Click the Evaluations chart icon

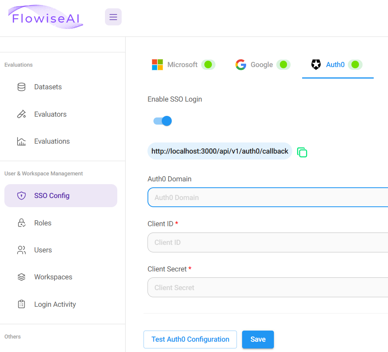[21, 141]
